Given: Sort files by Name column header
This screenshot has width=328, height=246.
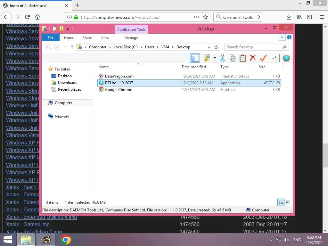Looking at the screenshot, I should pos(138,67).
